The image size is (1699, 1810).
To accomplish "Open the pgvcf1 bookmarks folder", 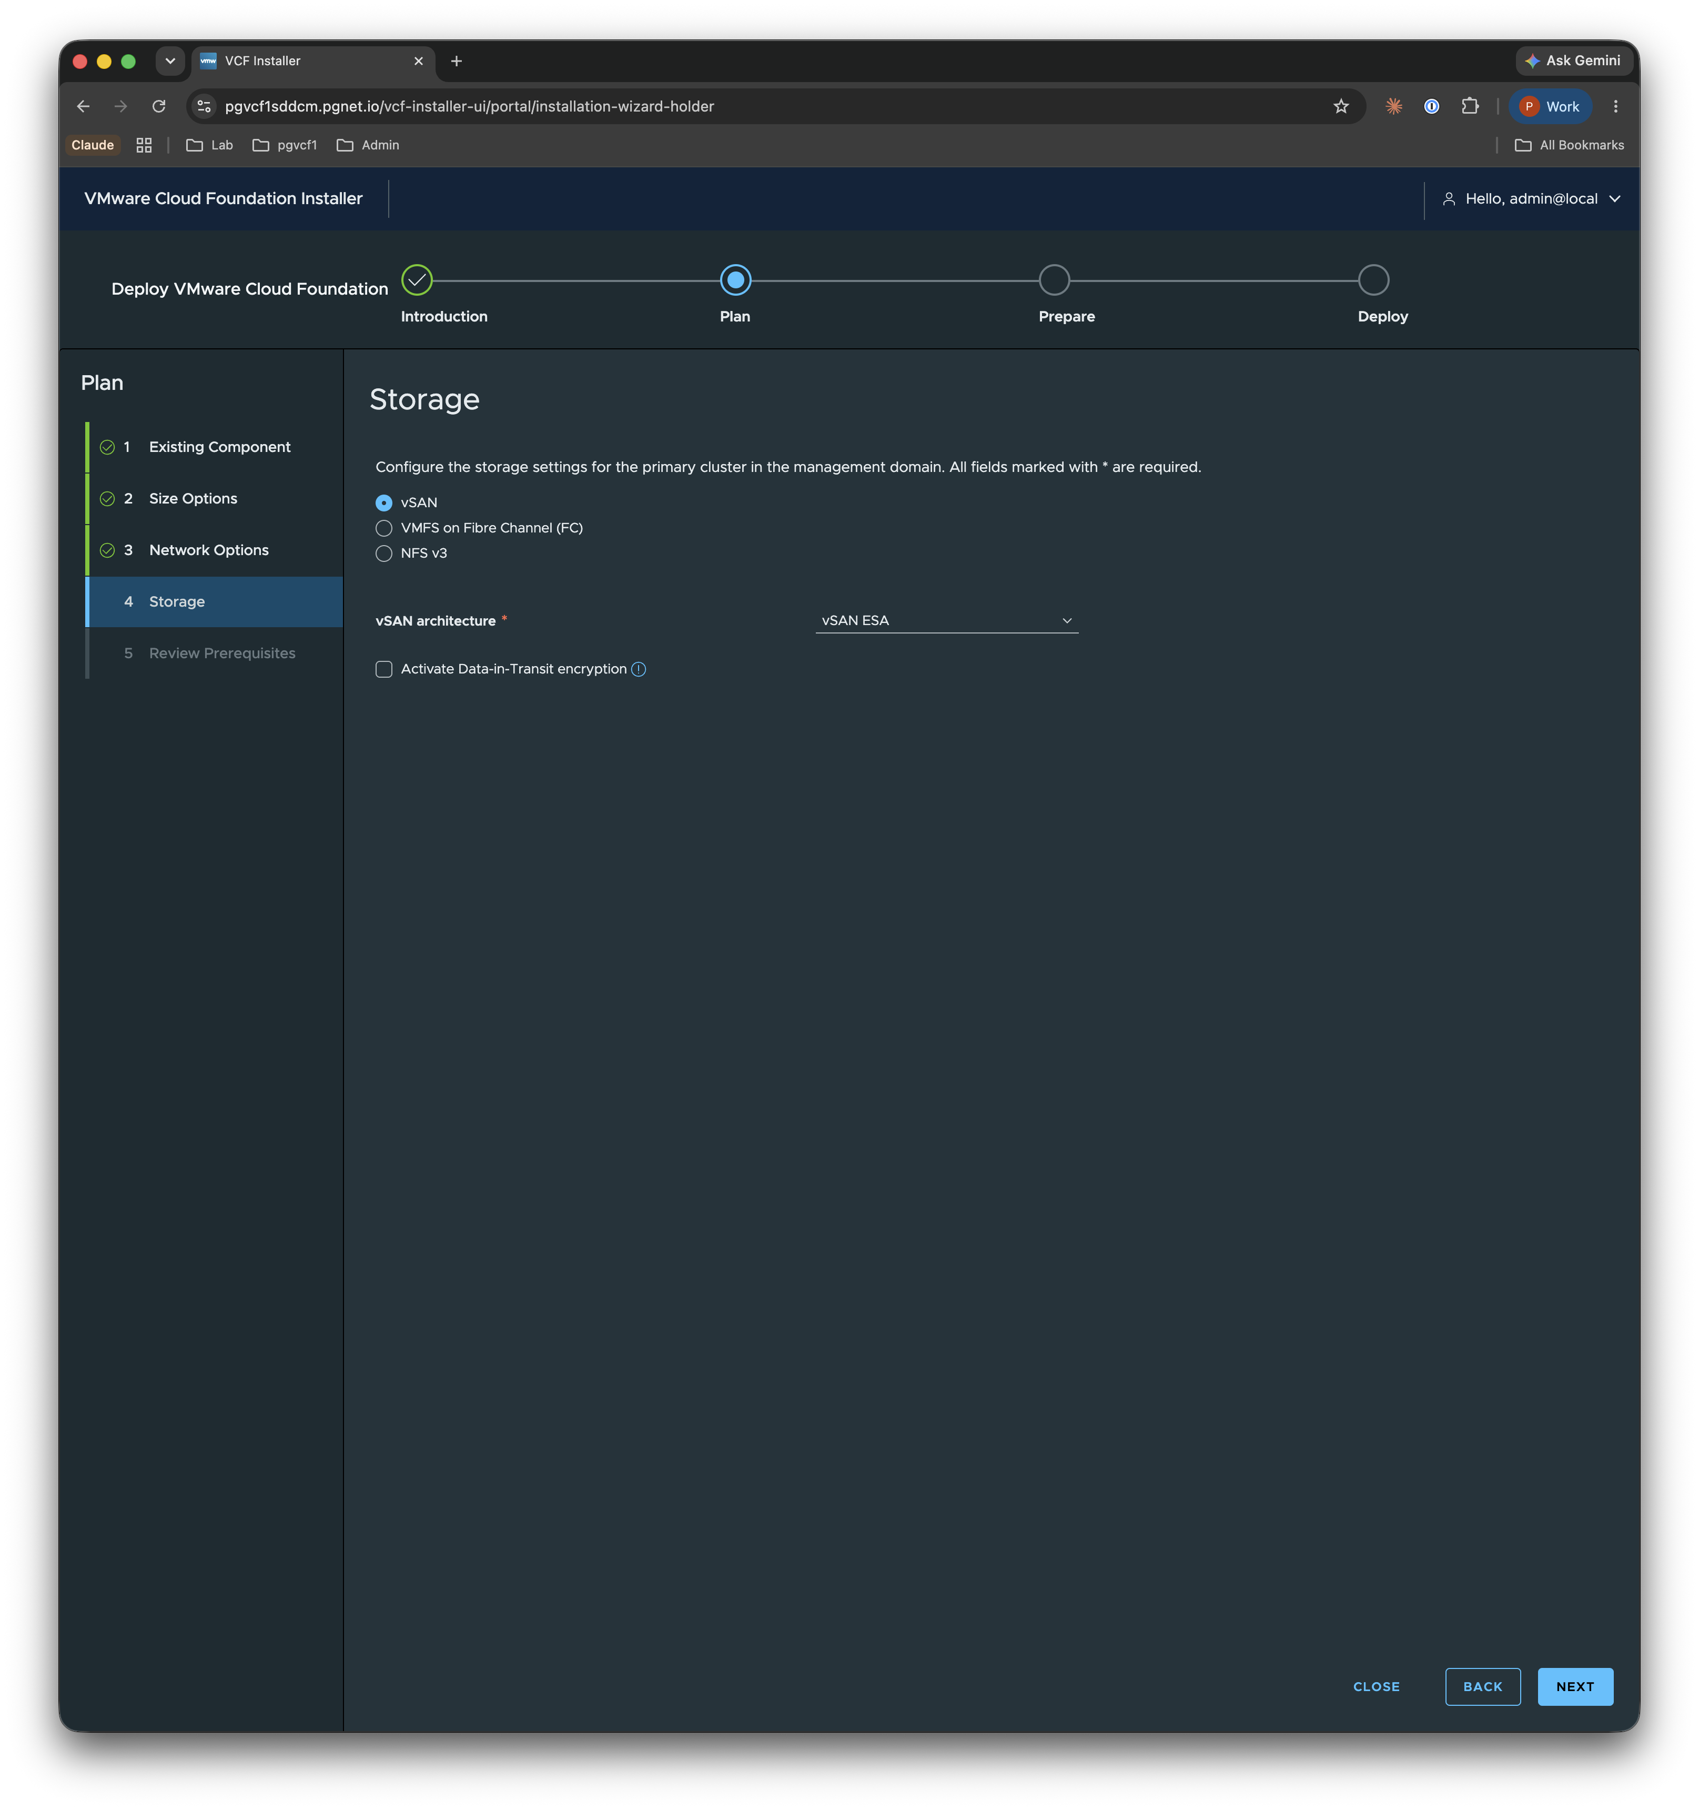I will [x=285, y=145].
